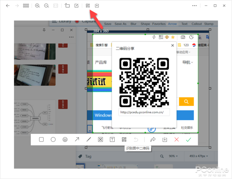
Task: Click the magnifier icon beside 90%
Action: pyautogui.click(x=162, y=156)
